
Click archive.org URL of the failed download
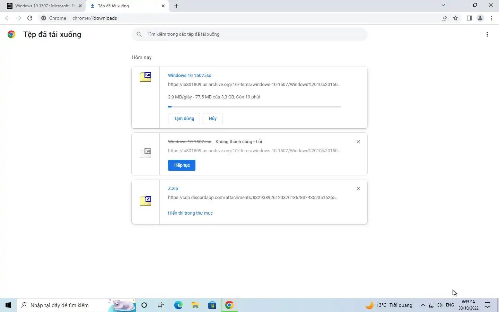tap(254, 150)
